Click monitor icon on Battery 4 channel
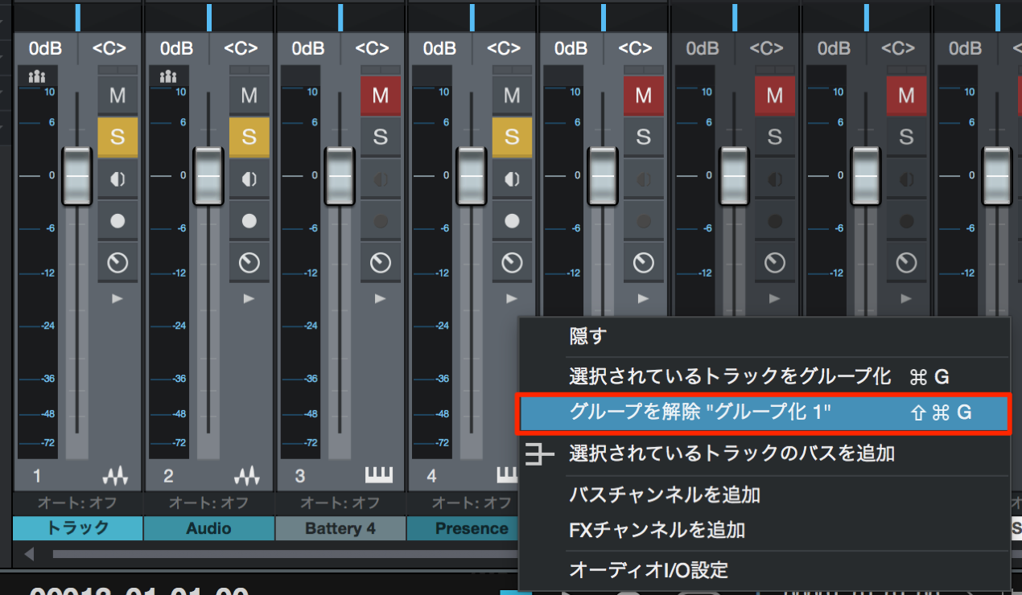This screenshot has width=1022, height=595. tap(381, 178)
